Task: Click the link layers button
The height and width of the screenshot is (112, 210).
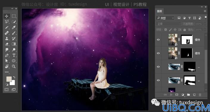Action: (x=165, y=95)
